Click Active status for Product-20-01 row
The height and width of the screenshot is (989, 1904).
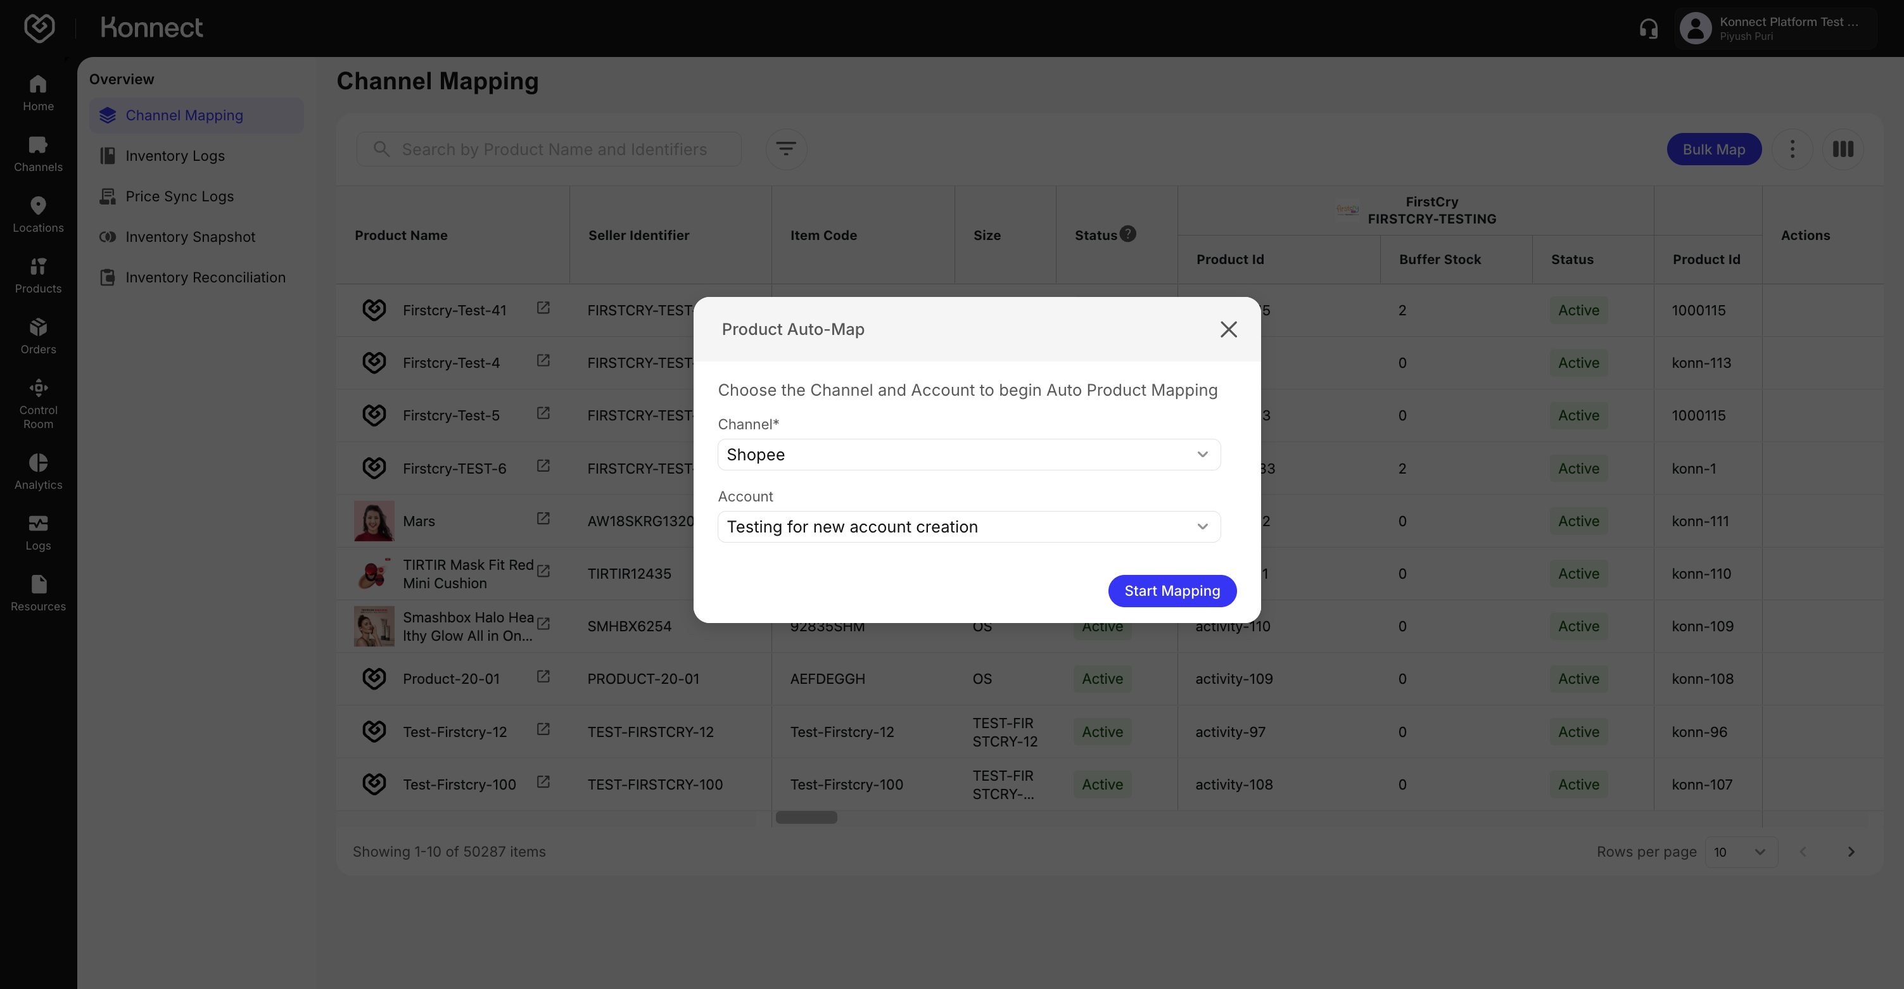pos(1102,679)
